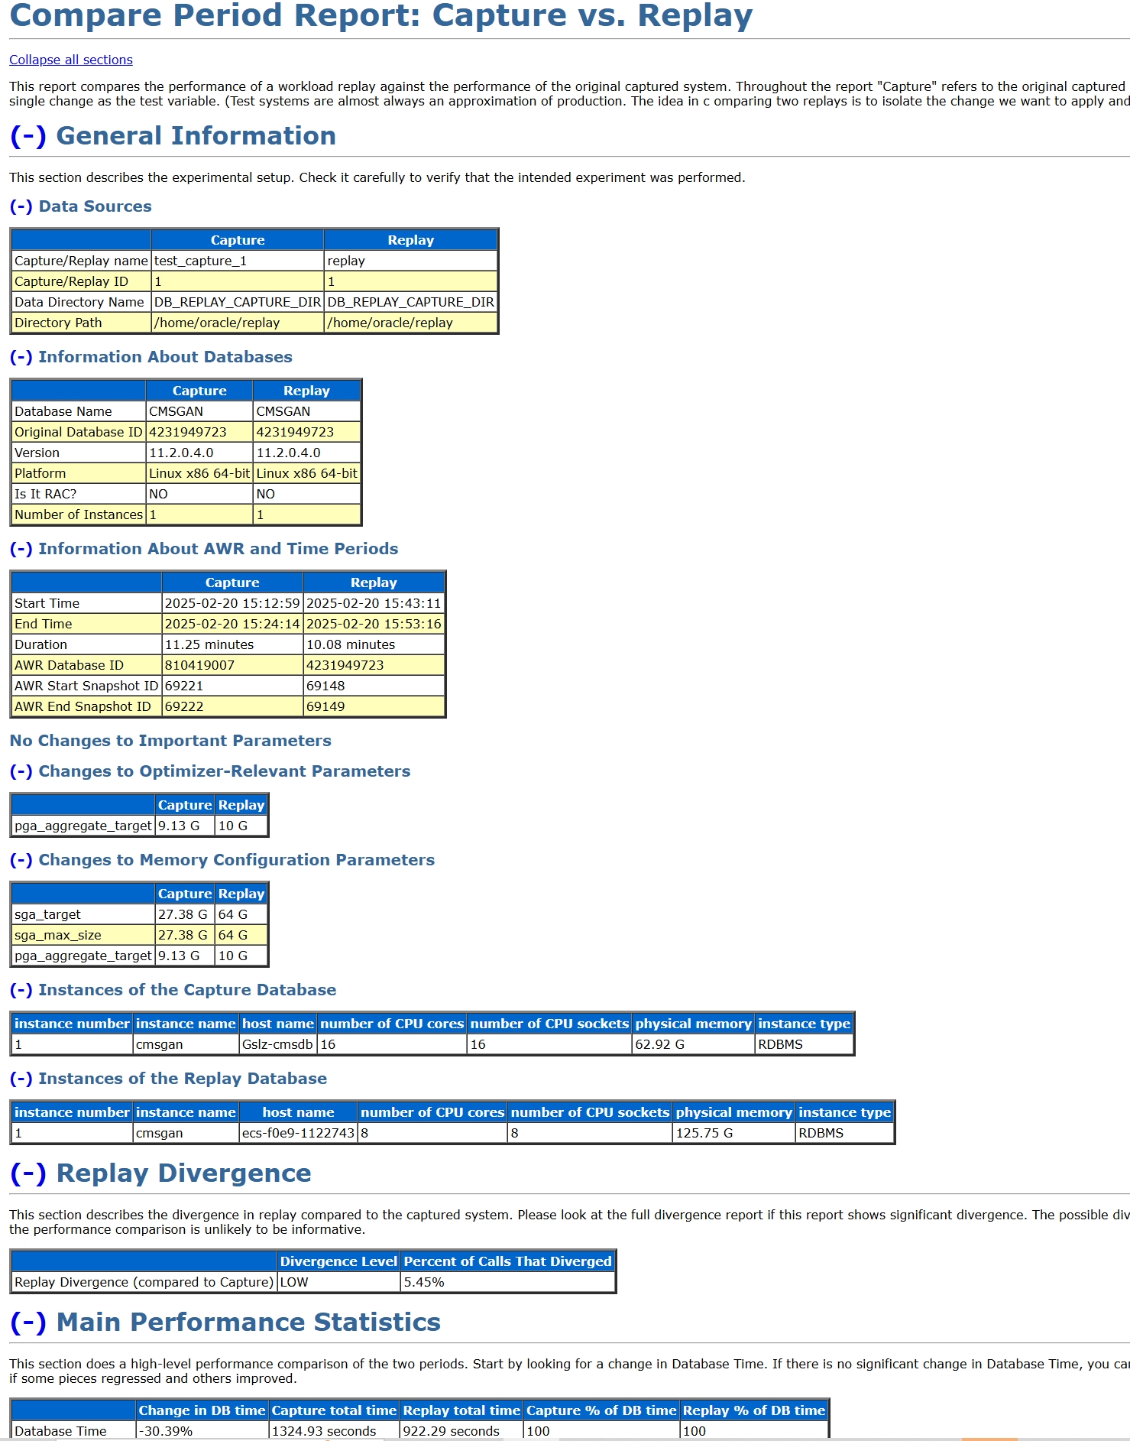Select the '11.25 minutes' duration cell
This screenshot has height=1441, width=1130.
pos(232,644)
